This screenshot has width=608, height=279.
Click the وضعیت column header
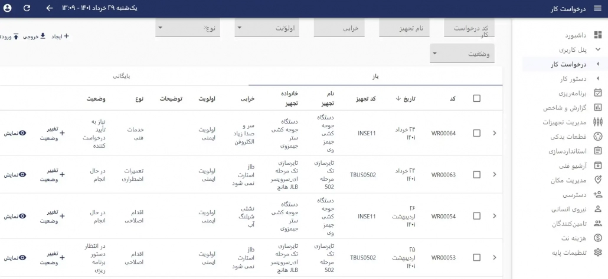tap(96, 98)
